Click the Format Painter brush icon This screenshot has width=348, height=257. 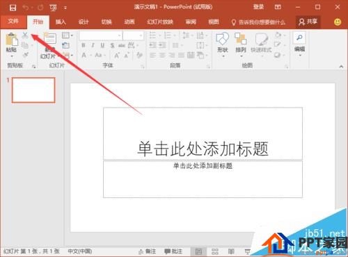coord(26,55)
